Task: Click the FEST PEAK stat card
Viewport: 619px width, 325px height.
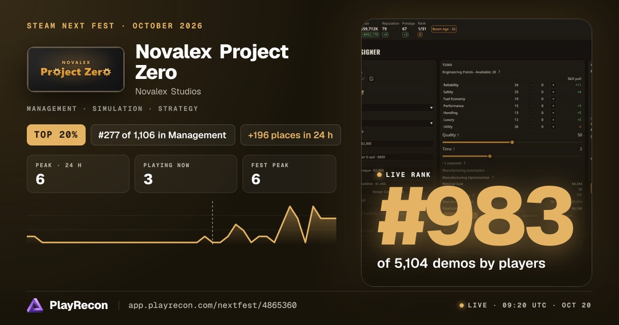Action: point(289,174)
